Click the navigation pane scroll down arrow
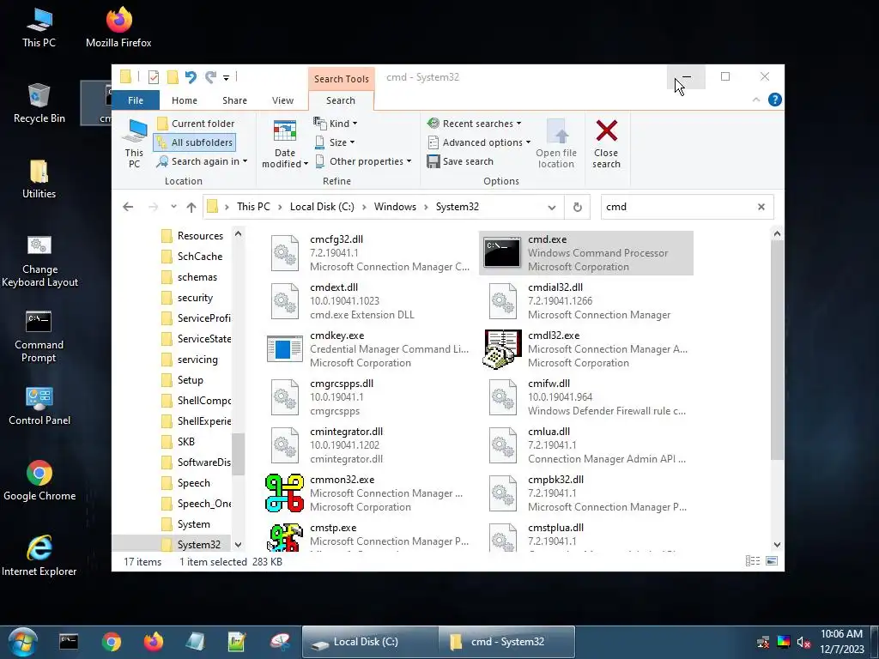 point(239,545)
